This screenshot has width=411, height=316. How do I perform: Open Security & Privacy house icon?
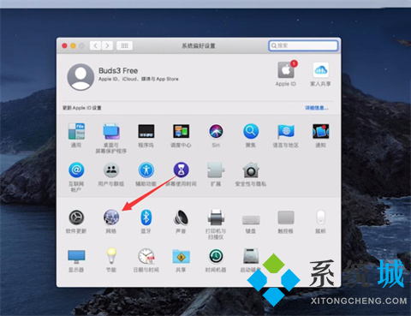pyautogui.click(x=251, y=170)
